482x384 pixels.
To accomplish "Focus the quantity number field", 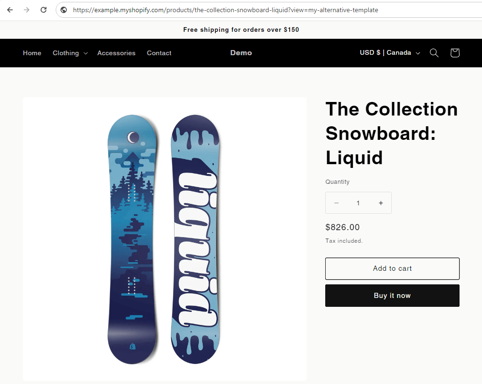I will [x=358, y=203].
